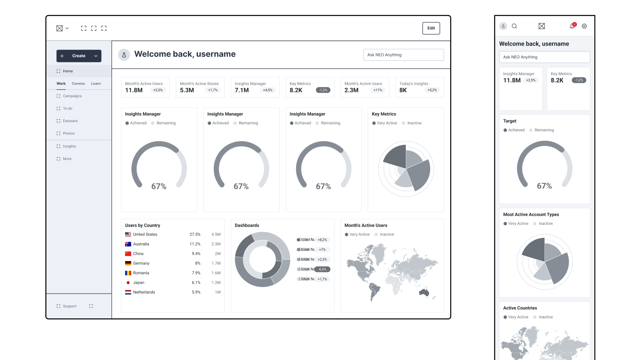The width and height of the screenshot is (641, 360).
Task: Open Home in the sidebar
Action: pos(79,71)
